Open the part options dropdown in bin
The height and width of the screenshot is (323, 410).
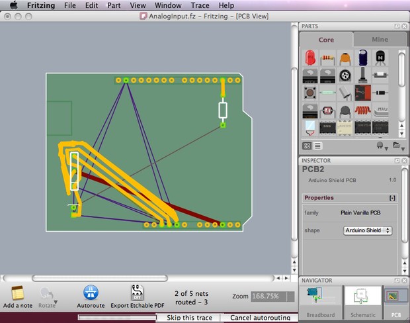[382, 146]
